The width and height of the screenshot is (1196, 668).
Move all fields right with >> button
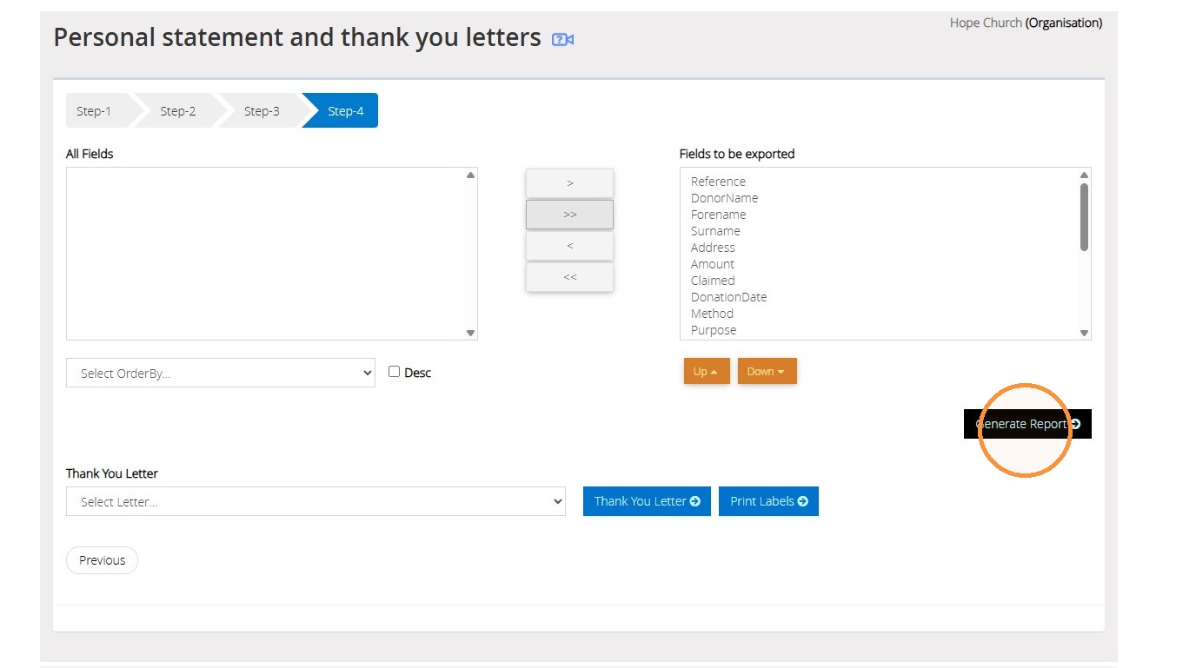click(x=569, y=215)
